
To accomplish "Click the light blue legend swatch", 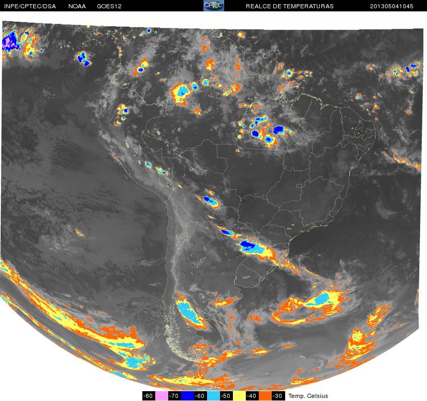I will click(213, 396).
